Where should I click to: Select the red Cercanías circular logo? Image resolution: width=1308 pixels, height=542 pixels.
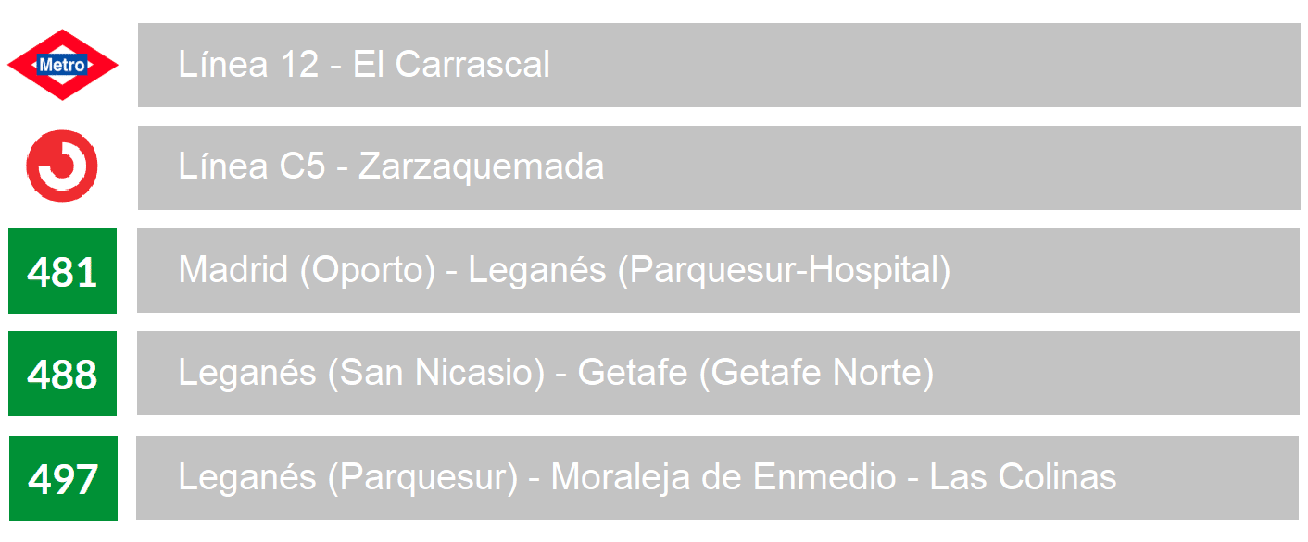62,166
